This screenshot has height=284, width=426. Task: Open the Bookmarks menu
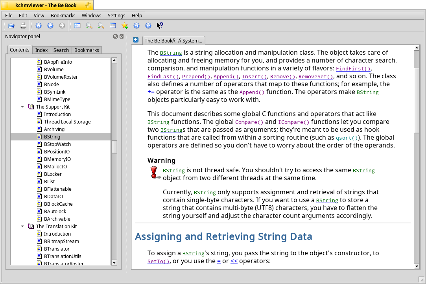click(x=63, y=15)
